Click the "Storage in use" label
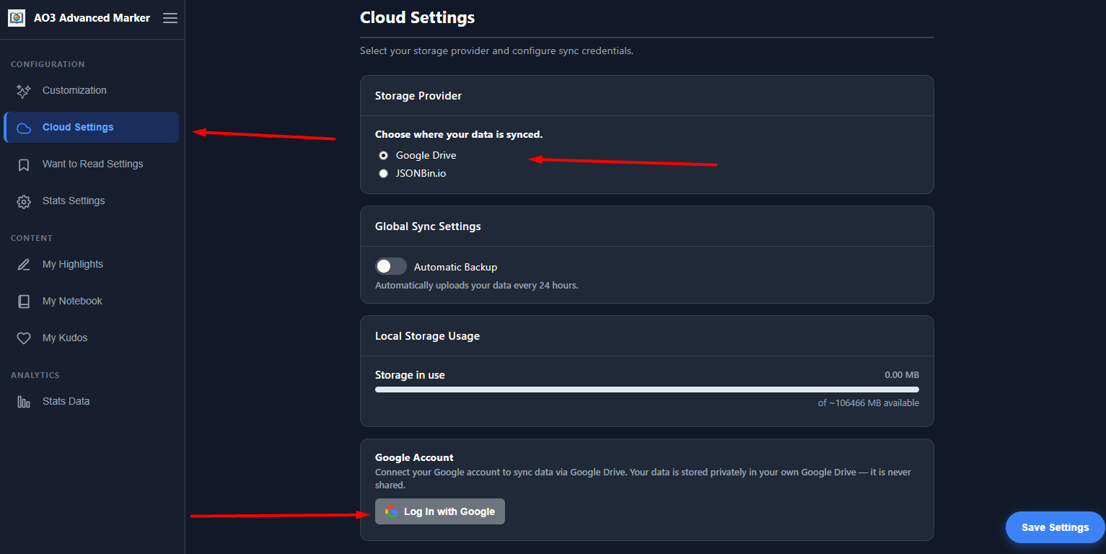 coord(410,375)
